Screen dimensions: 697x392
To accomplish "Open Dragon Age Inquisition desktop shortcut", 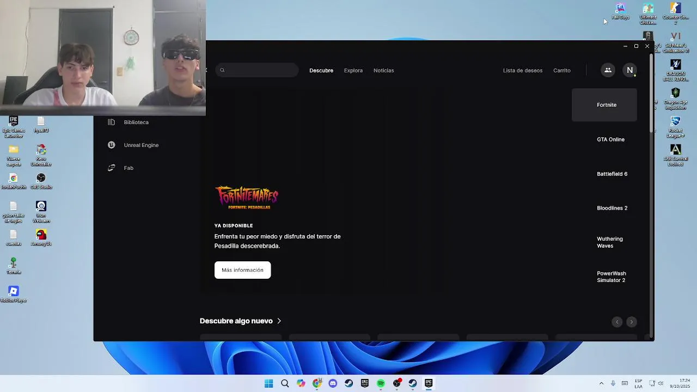I will click(676, 99).
